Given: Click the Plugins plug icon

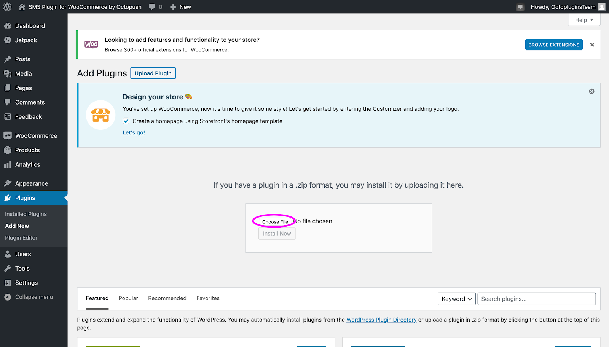Looking at the screenshot, I should [8, 198].
